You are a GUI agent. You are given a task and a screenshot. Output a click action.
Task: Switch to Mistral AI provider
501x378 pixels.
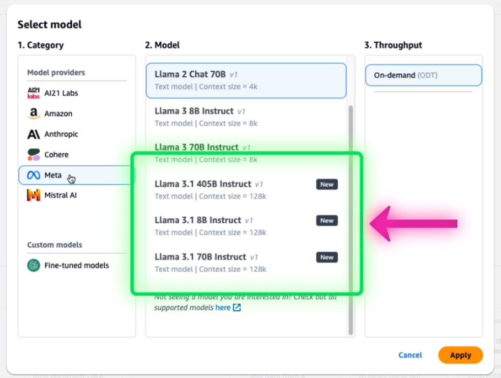(x=60, y=195)
